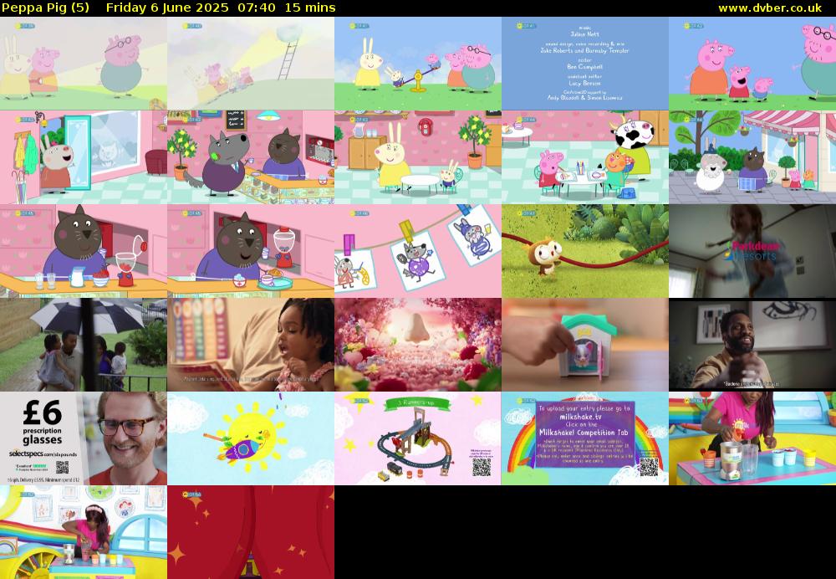Open the toy pet house thumbnail
This screenshot has height=579, width=836.
click(585, 345)
